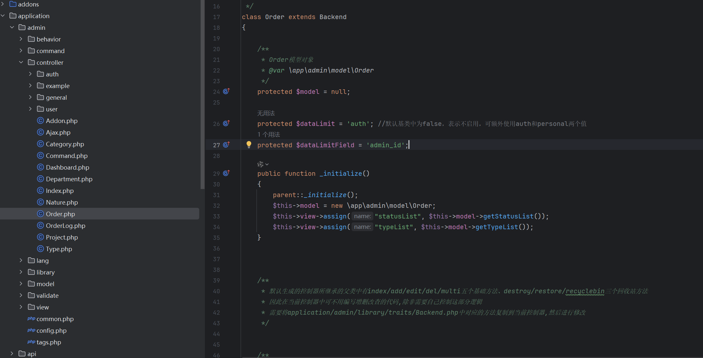Open OrderLog.php in the project tree
Screen dimensions: 703x358
(65, 226)
